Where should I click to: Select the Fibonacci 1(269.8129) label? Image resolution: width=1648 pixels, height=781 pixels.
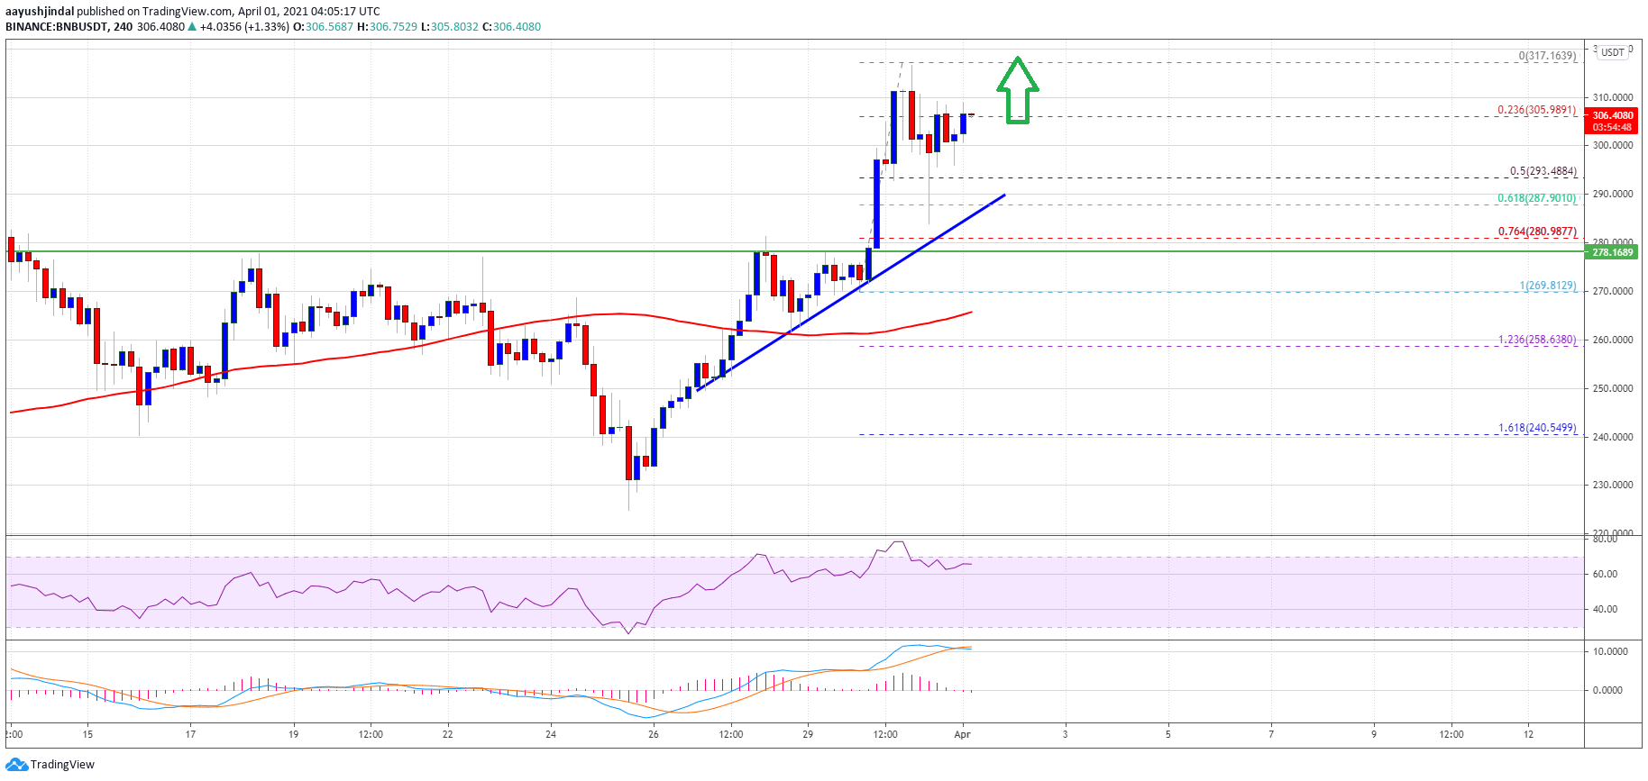click(x=1548, y=286)
